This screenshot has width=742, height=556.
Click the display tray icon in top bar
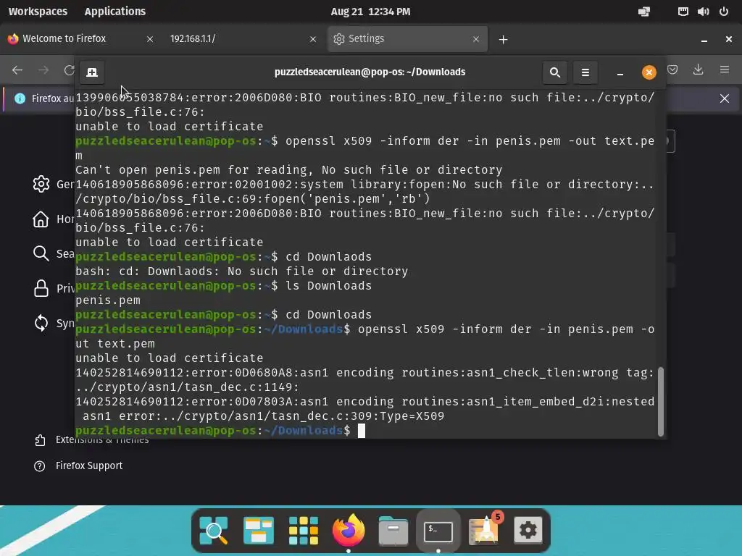point(644,12)
